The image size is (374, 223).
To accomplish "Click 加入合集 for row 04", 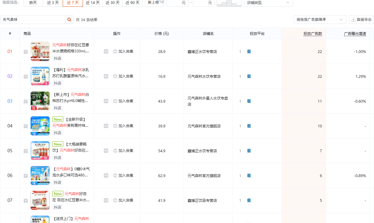I will (123, 126).
